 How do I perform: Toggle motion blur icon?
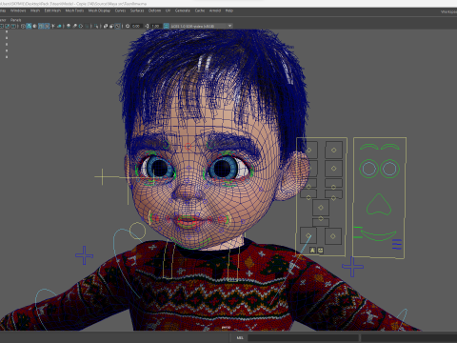(x=74, y=26)
